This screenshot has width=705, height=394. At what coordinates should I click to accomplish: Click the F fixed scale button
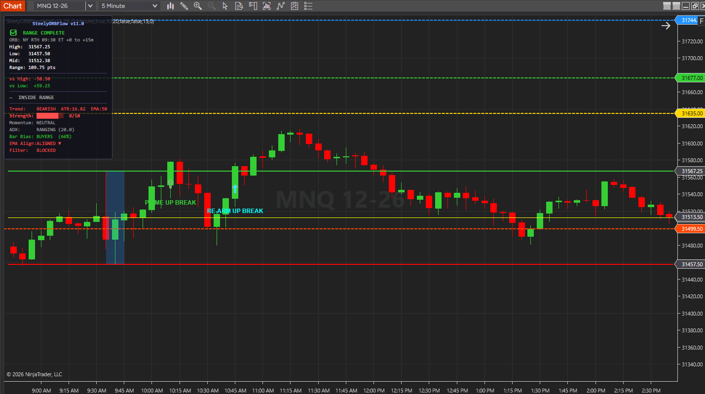tap(701, 21)
